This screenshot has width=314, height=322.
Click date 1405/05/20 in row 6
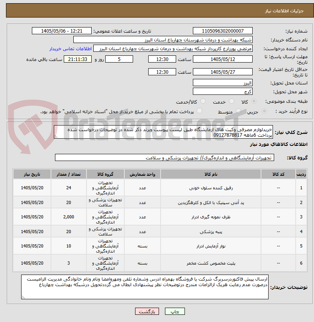click(32, 263)
